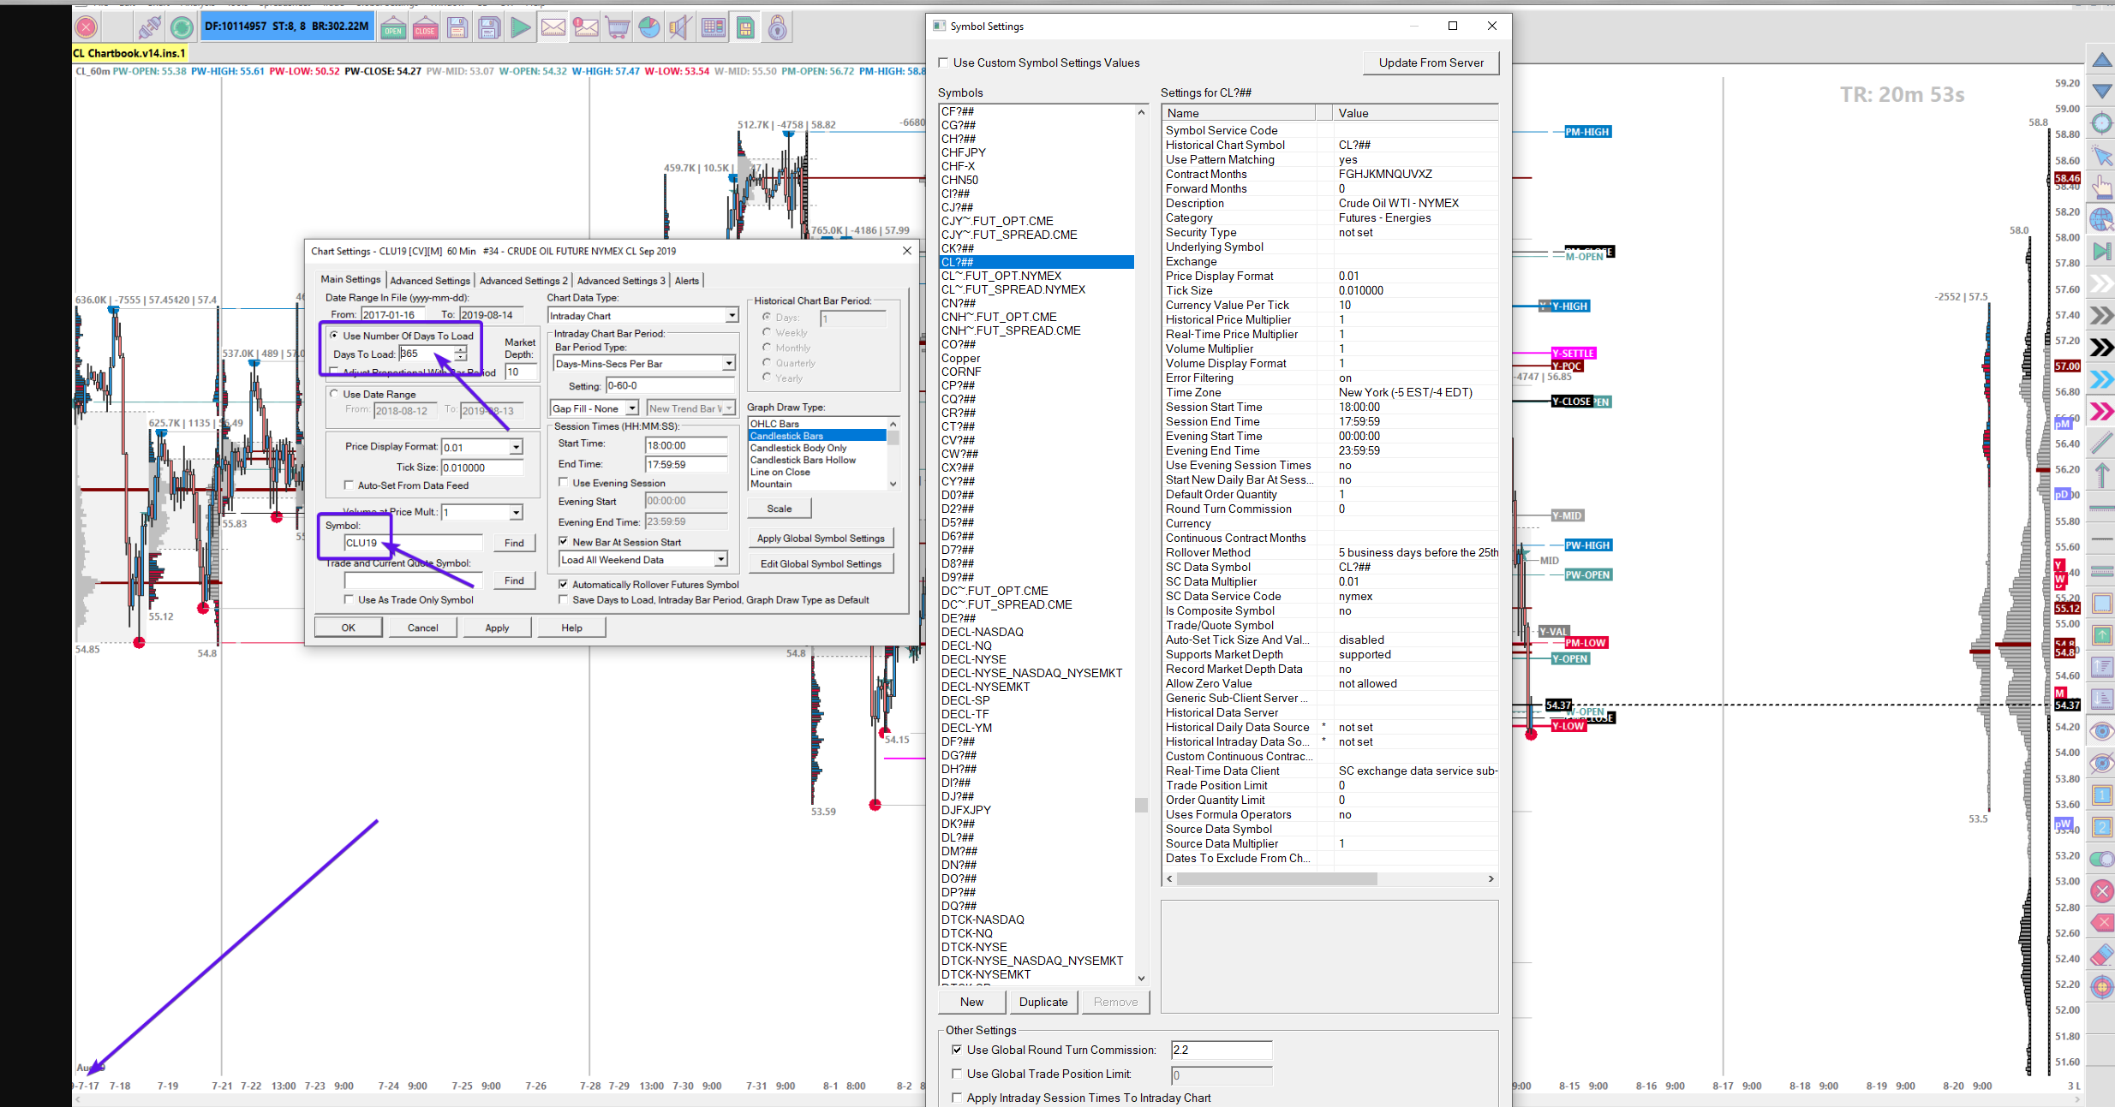
Task: Switch to the Advanced Settings 2 tab
Action: (x=523, y=280)
